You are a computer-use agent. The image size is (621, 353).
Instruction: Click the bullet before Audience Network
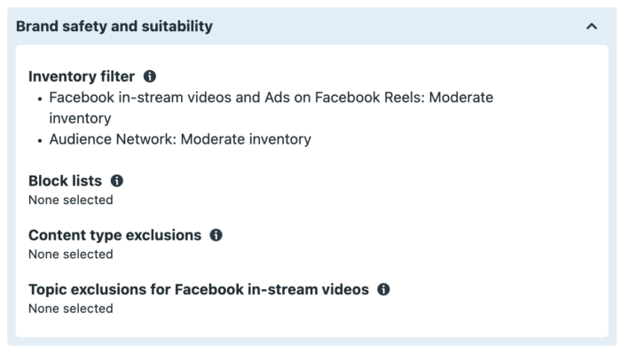point(40,140)
